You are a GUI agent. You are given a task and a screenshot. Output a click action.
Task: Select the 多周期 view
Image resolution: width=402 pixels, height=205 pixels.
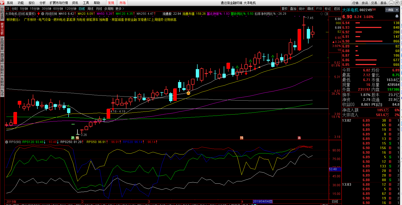click(109, 9)
